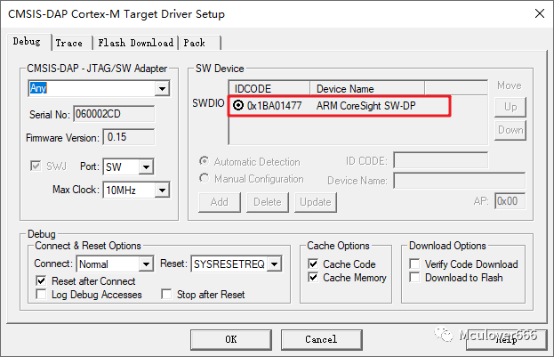Enable Stop after Reset checkbox
The height and width of the screenshot is (357, 554).
point(166,294)
